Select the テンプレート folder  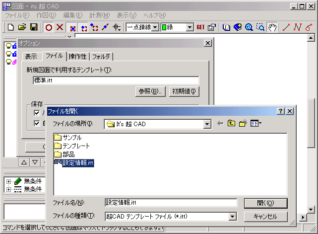72,146
